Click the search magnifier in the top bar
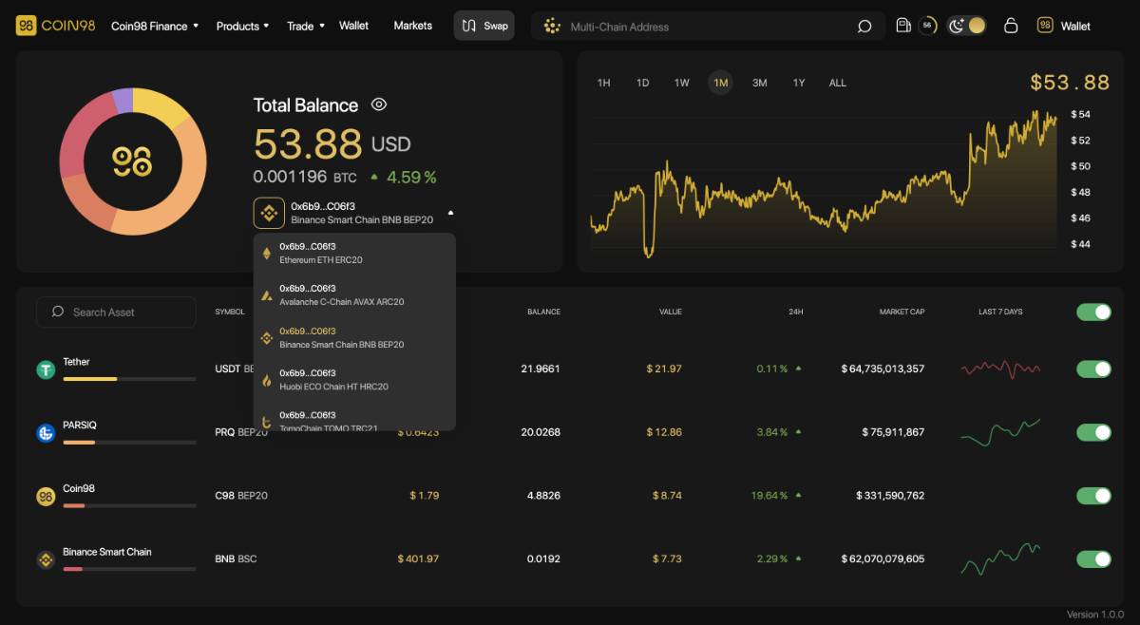 point(864,26)
